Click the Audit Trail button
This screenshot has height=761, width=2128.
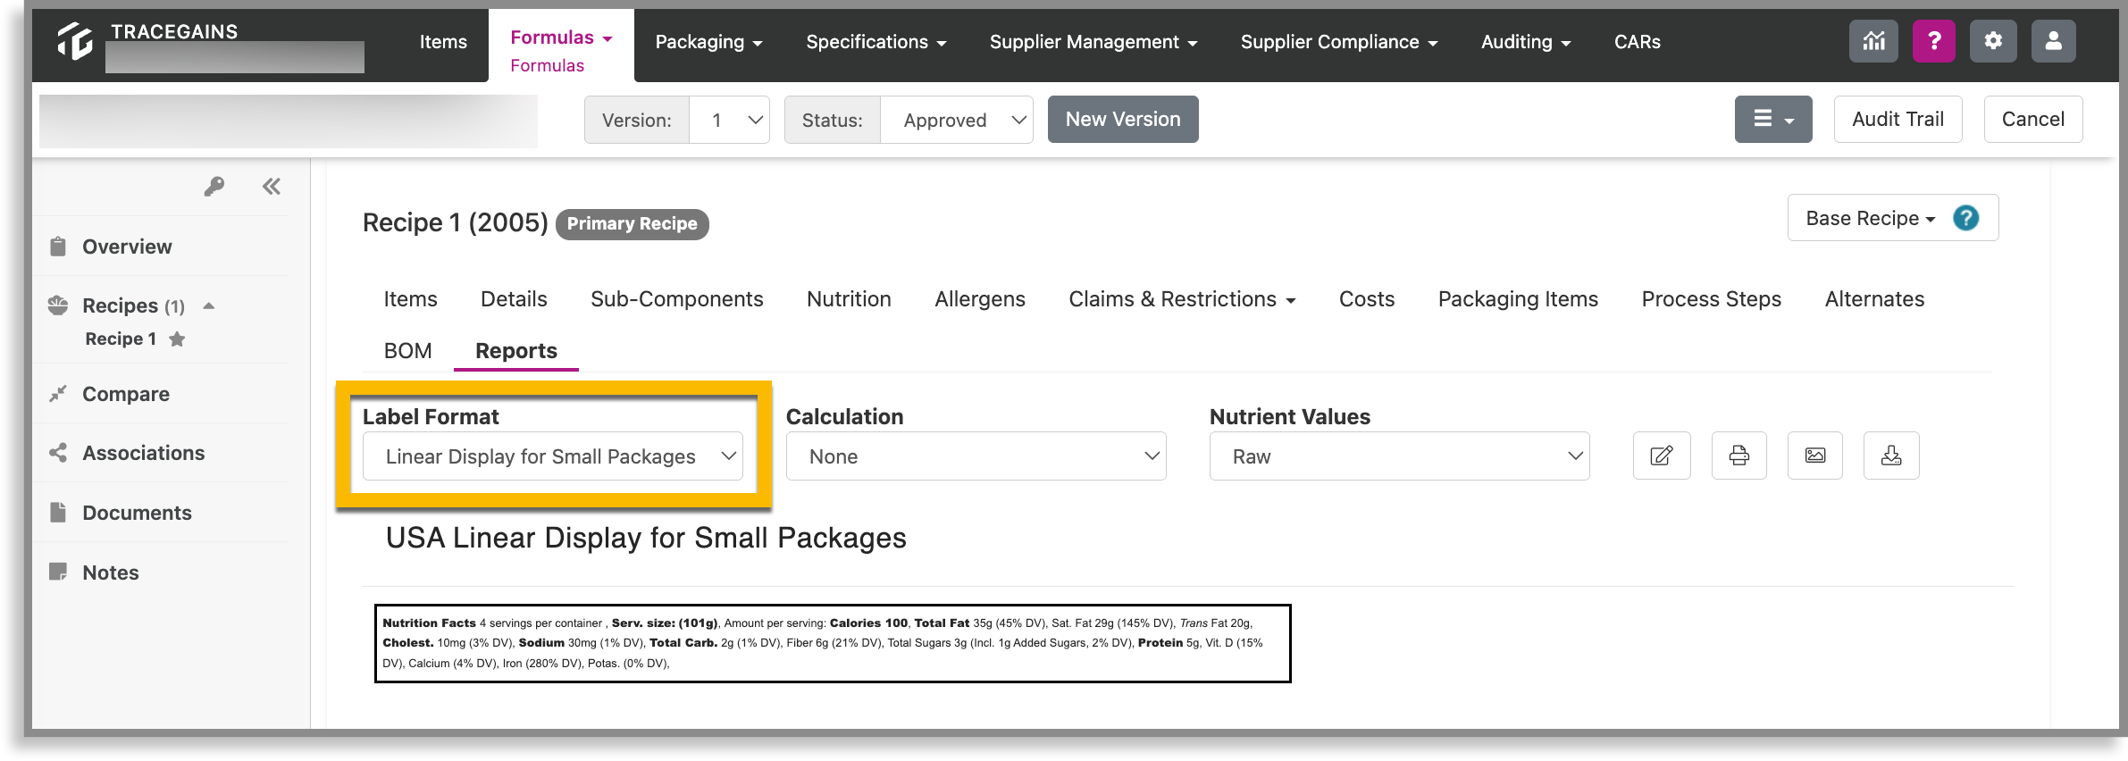coord(1898,119)
